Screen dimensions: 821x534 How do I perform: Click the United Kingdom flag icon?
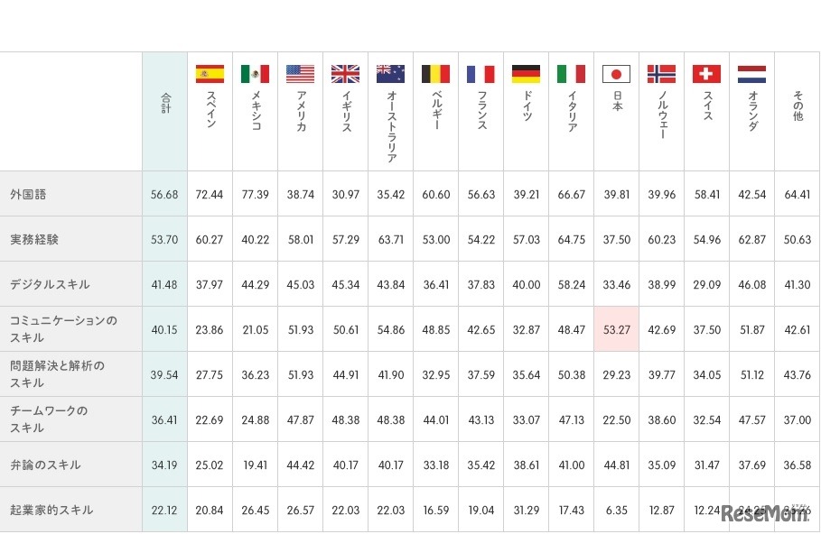click(345, 74)
